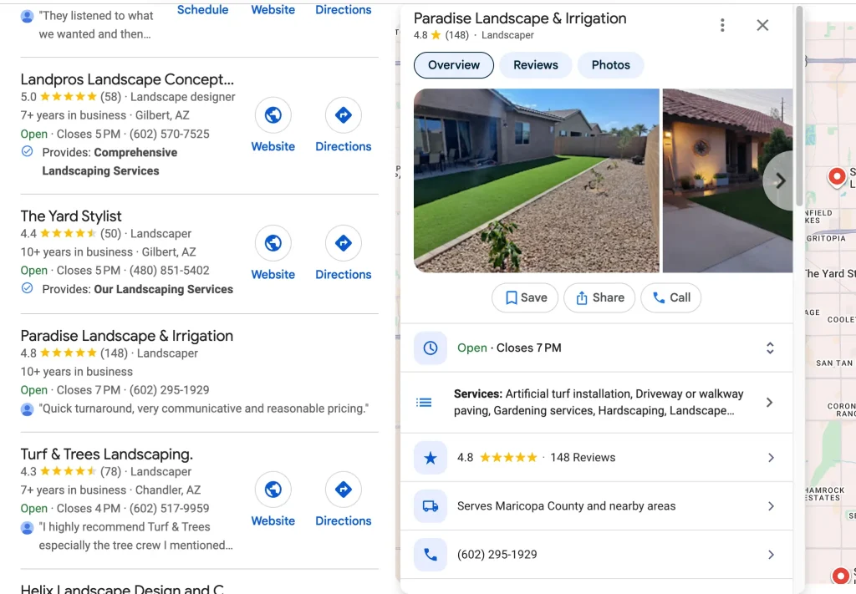
Task: Expand the Services row chevron
Action: coord(770,403)
